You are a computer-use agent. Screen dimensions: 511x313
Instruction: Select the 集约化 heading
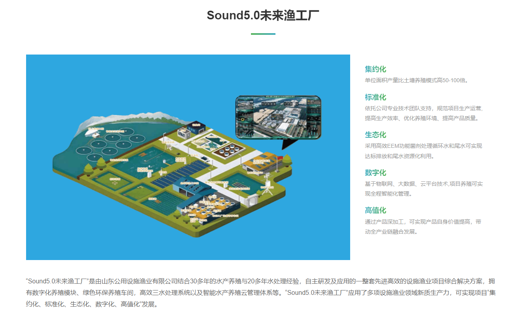tap(375, 69)
